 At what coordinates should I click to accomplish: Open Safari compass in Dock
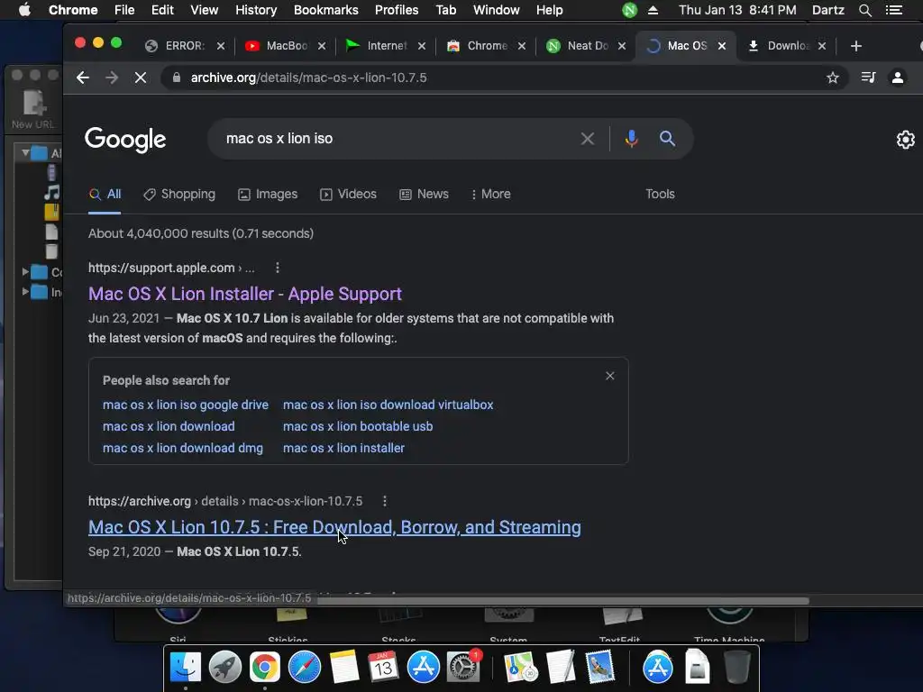click(305, 667)
